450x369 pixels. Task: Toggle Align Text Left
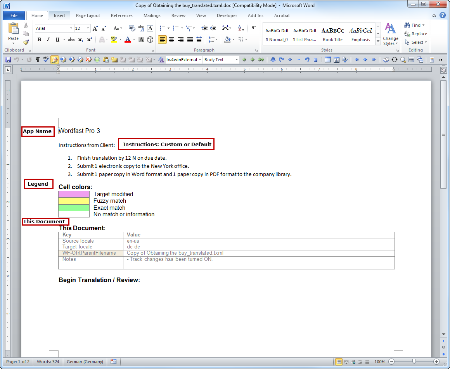[x=163, y=40]
